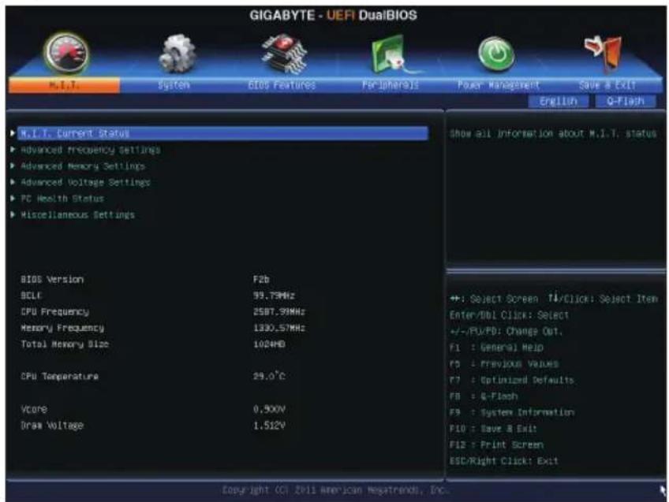
Task: Click the GIGABYTE UEFI DualBIOS title
Action: (333, 15)
